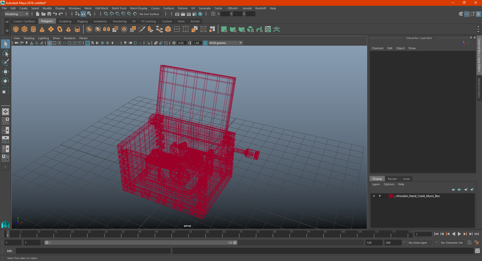Open the Arnold menu in menu bar
The height and width of the screenshot is (261, 482).
pos(247,8)
